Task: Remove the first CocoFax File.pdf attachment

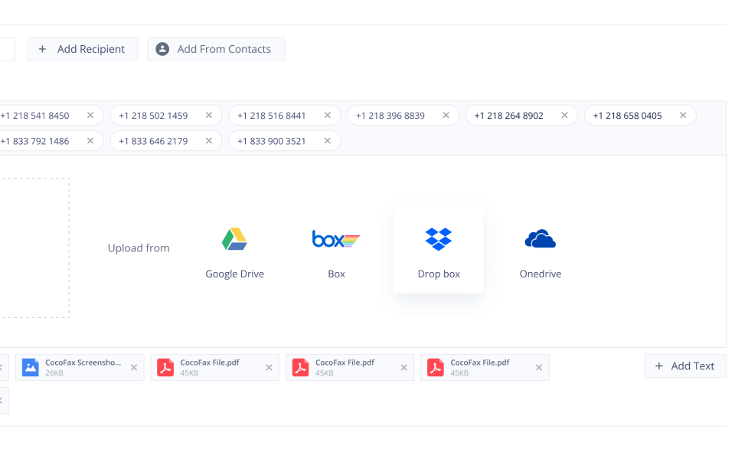Action: pos(269,368)
